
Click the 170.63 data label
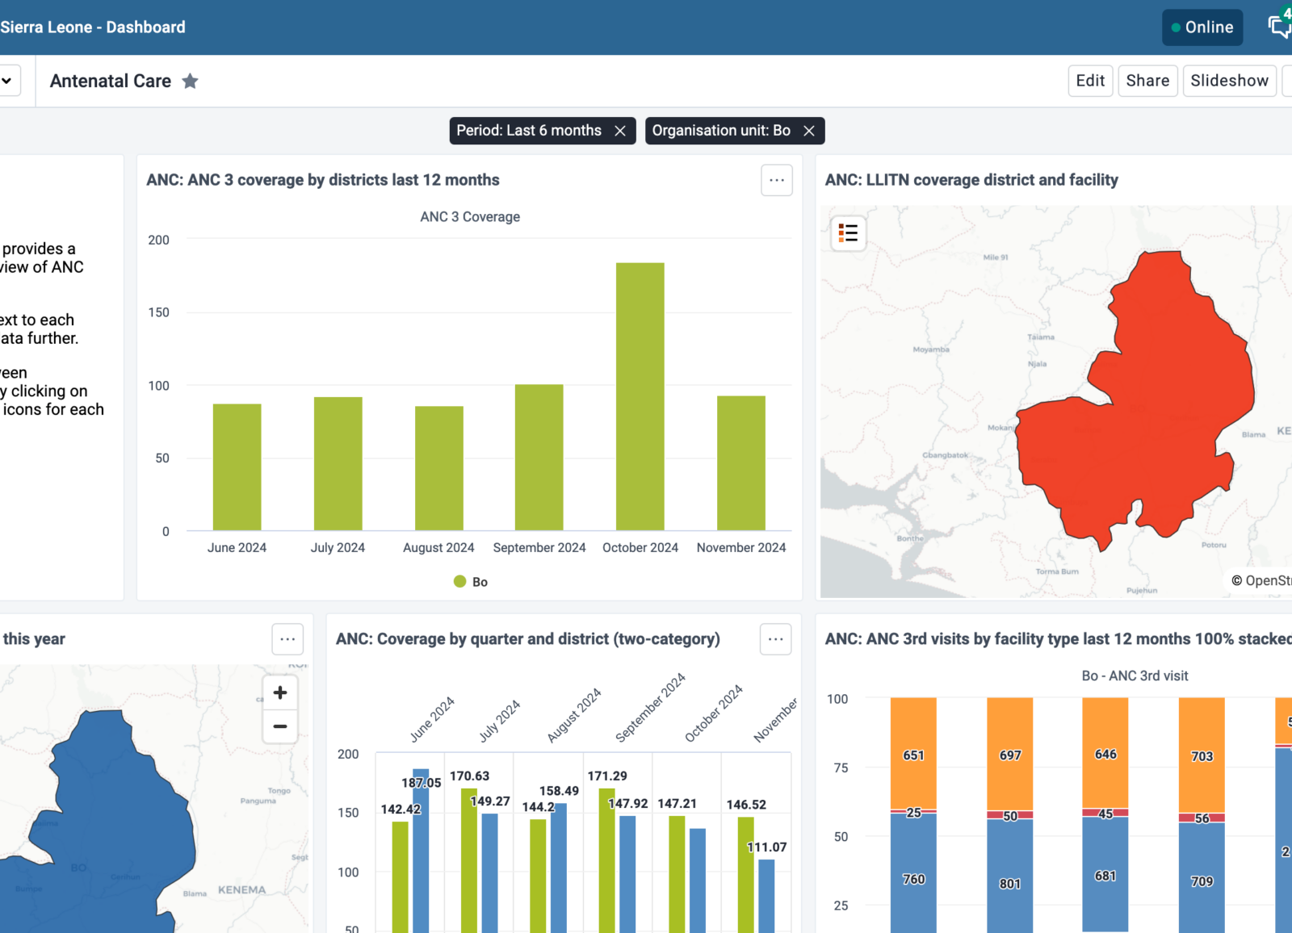tap(469, 776)
